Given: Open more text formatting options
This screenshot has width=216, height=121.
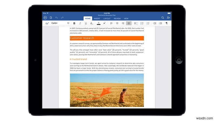Looking at the screenshot, I should 92,23.
